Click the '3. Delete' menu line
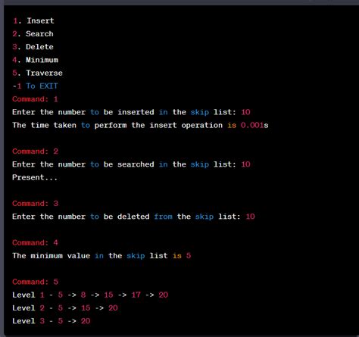The image size is (359, 337). pos(33,47)
